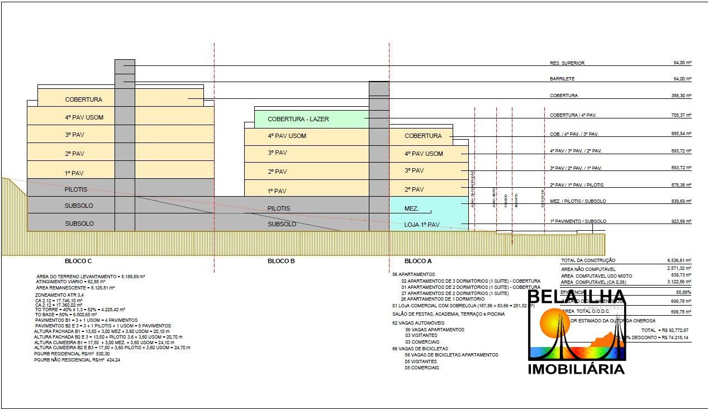Screen dimensions: 708x409
Task: Click "SALÃO DE FESTAS, ACADEMIA, TERRAÇO e PISCINA"
Action: pos(449,314)
